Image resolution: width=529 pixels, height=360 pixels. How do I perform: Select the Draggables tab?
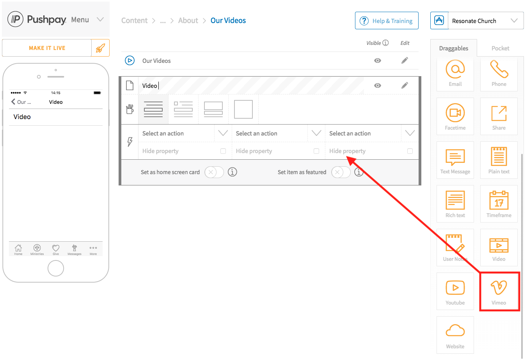pos(454,48)
